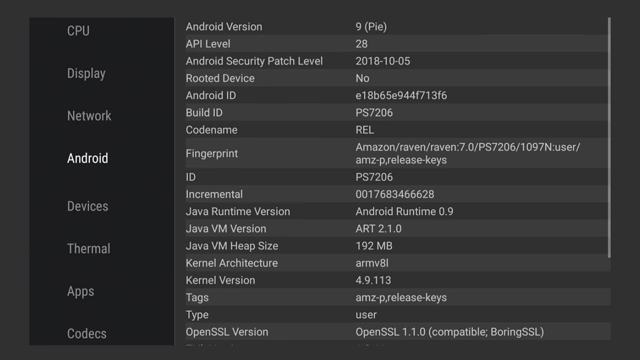Open the CPU section in sidebar
Viewport: 640px width, 360px height.
[78, 31]
